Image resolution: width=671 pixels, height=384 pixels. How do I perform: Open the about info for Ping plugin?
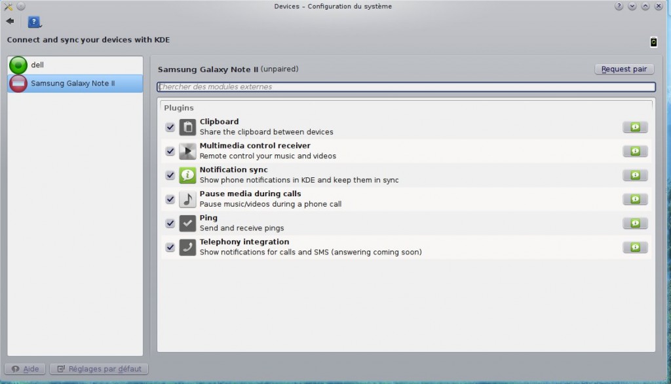(x=635, y=223)
